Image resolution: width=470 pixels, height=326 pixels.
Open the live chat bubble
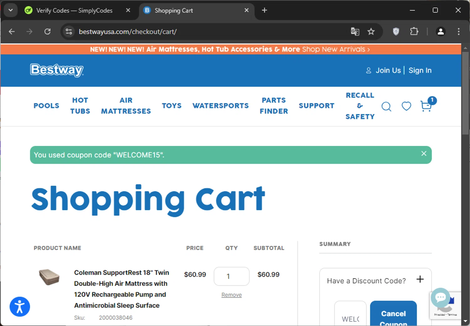pyautogui.click(x=441, y=298)
